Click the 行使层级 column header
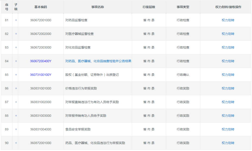252x151 pixels. click(149, 7)
